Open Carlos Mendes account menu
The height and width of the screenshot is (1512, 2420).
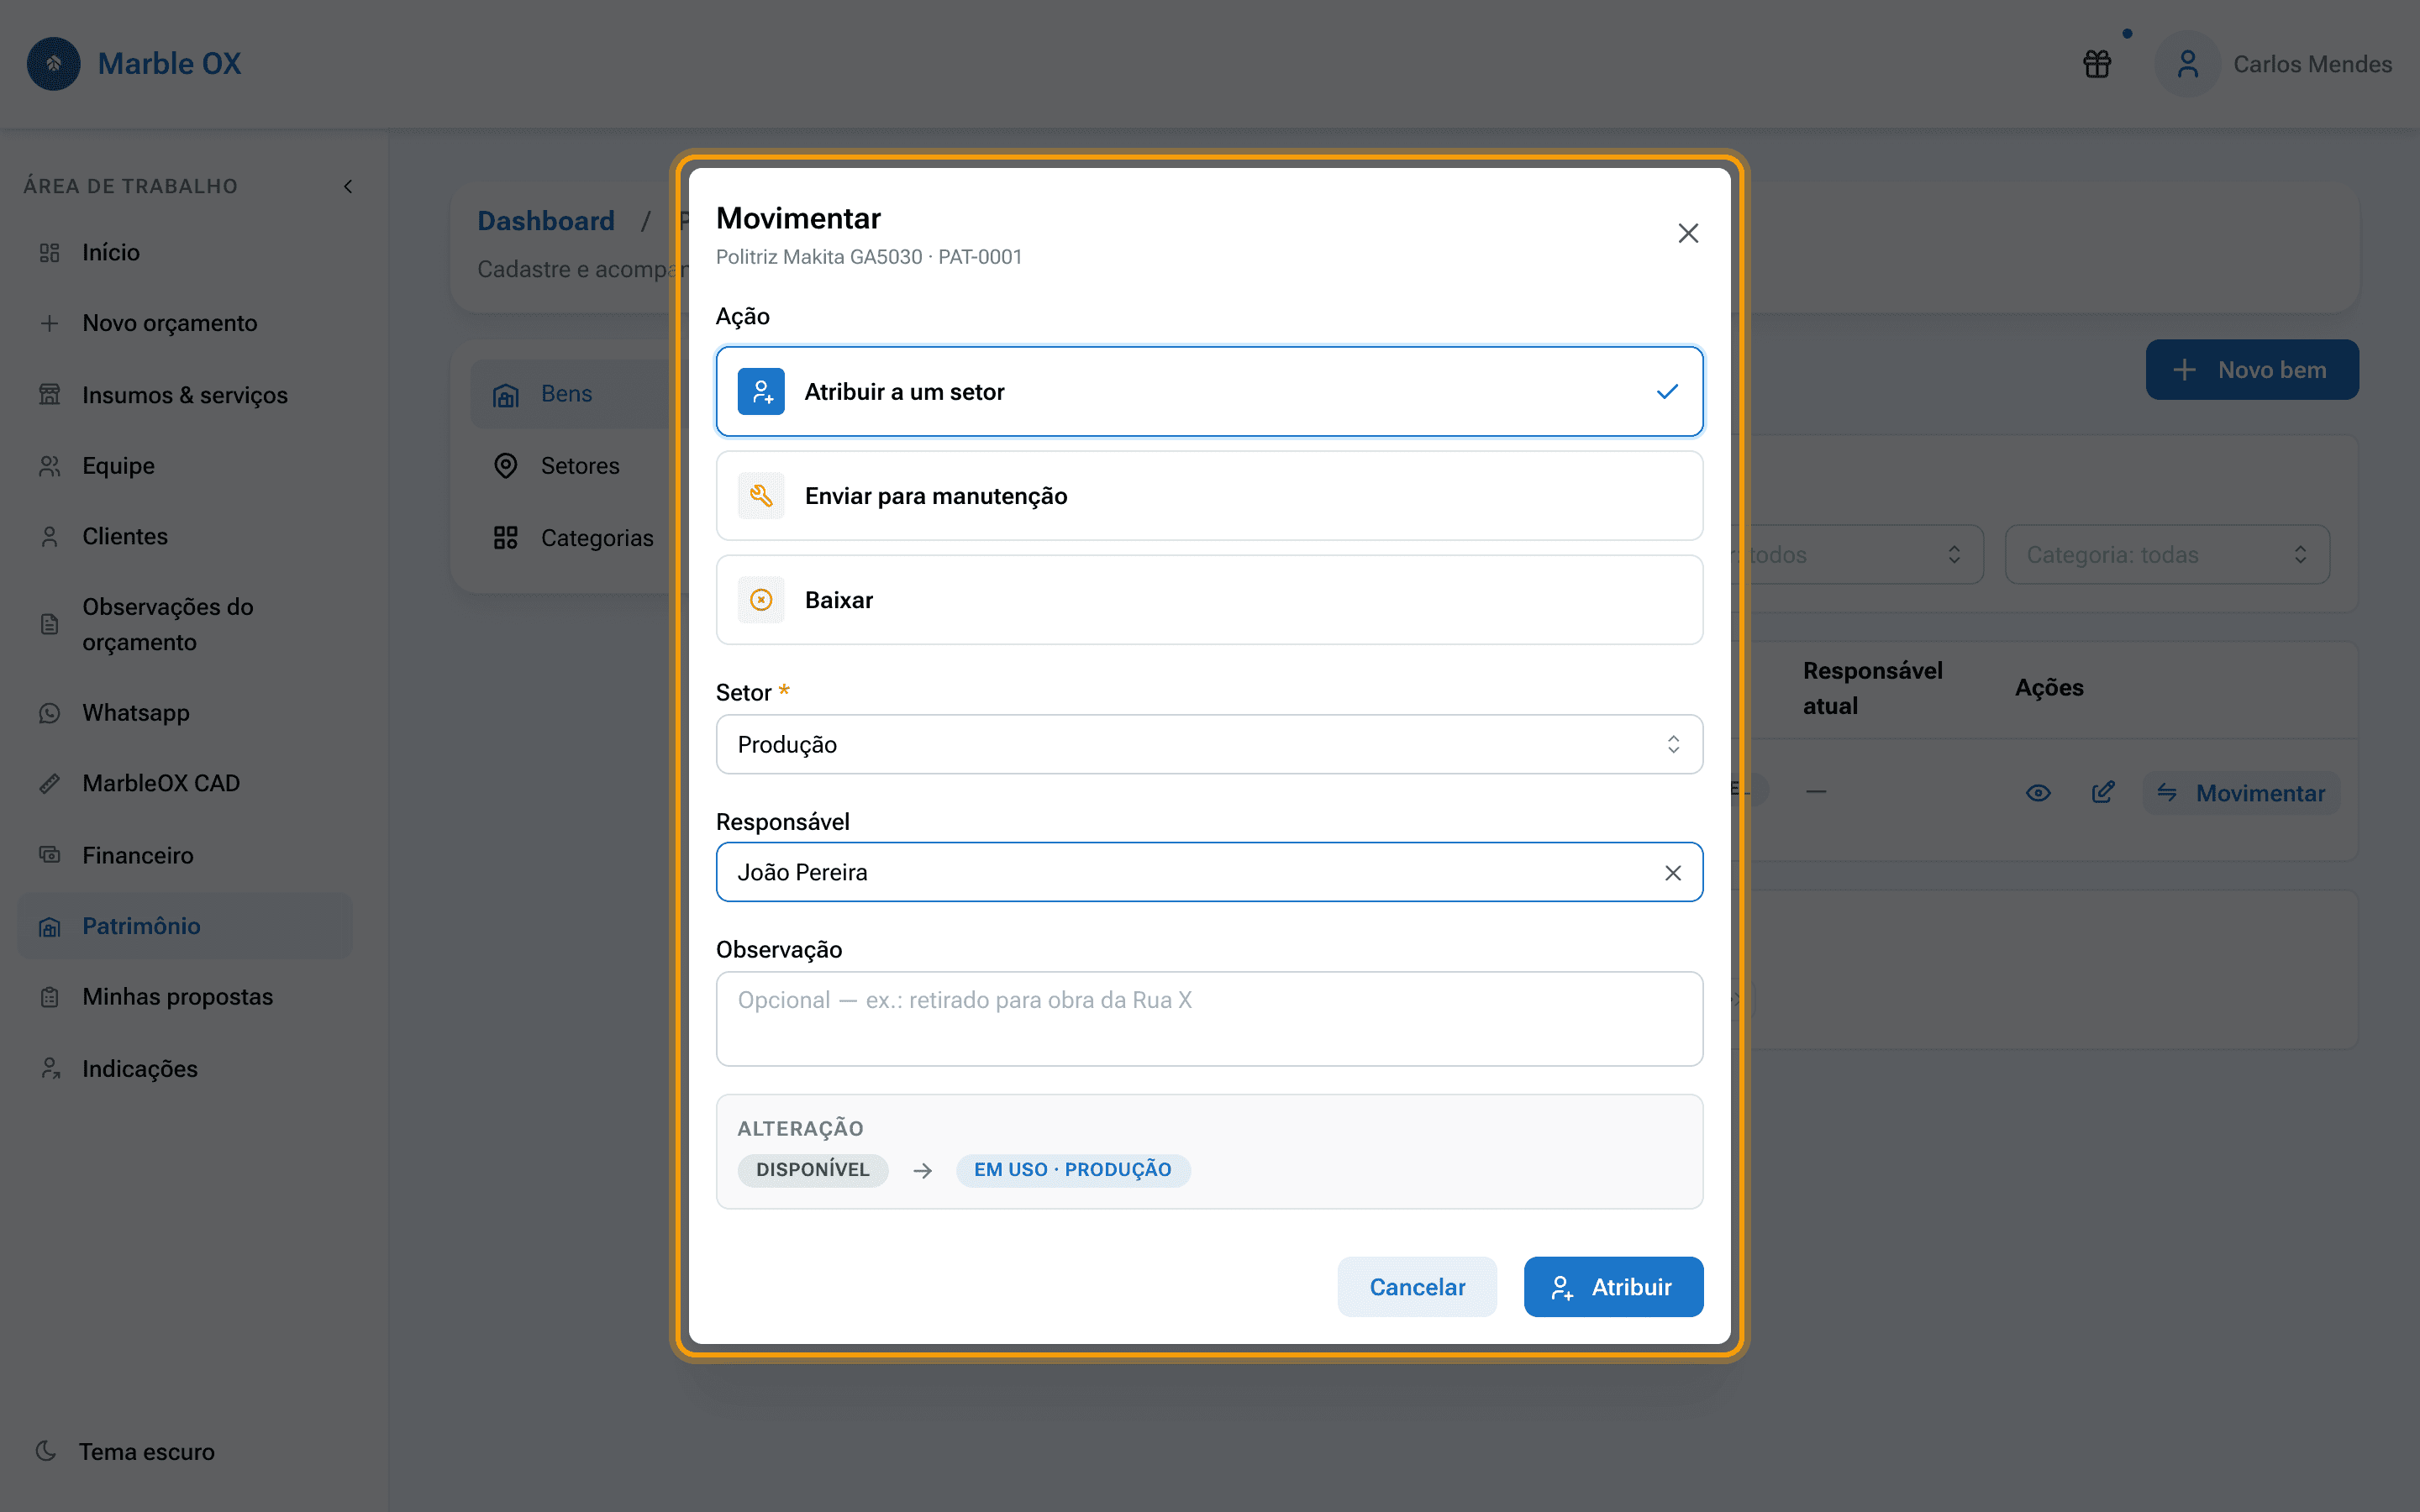(x=2274, y=64)
